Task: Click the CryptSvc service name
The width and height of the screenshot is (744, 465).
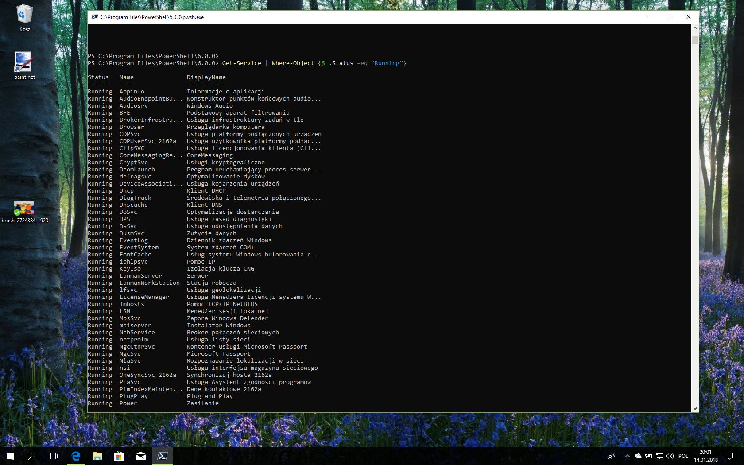Action: pyautogui.click(x=134, y=163)
